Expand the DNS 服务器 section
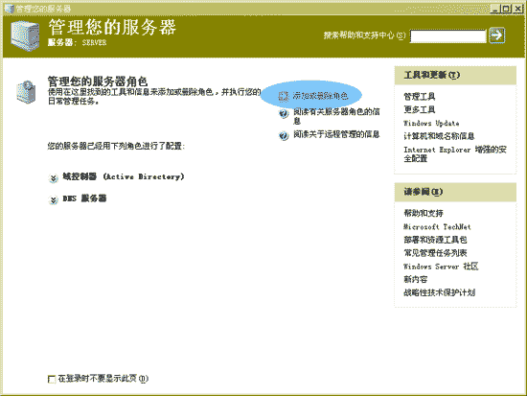Viewport: 527px width, 396px height. click(x=53, y=199)
